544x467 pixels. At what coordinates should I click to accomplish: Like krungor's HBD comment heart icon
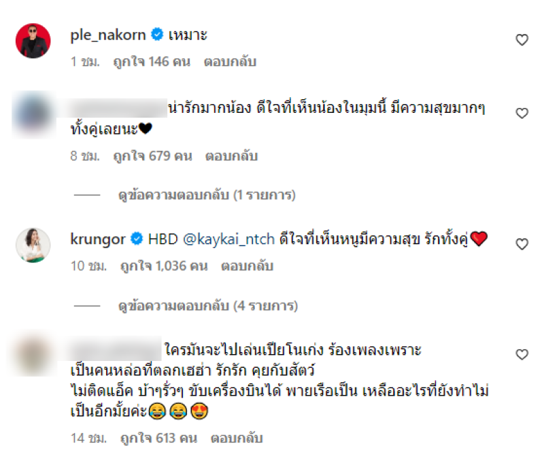(x=522, y=244)
